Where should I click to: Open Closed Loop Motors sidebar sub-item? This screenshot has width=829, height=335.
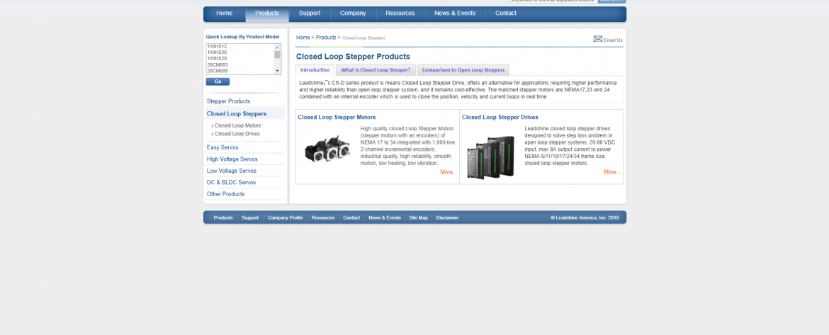click(x=237, y=126)
